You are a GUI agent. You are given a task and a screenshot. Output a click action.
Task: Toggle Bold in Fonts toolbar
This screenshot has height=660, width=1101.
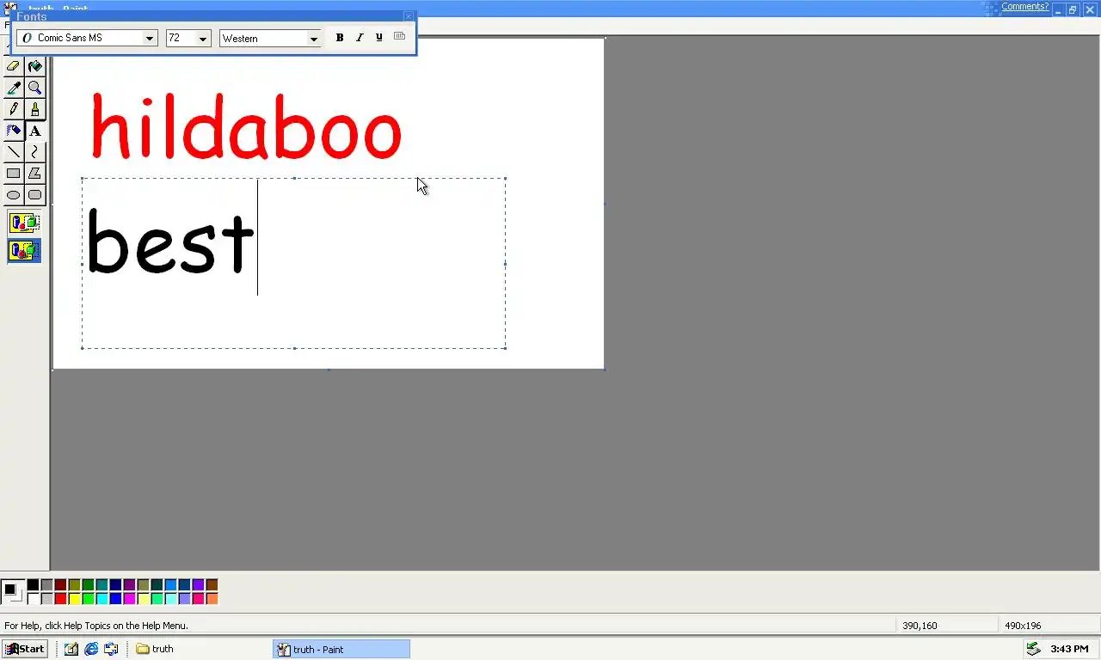[339, 38]
